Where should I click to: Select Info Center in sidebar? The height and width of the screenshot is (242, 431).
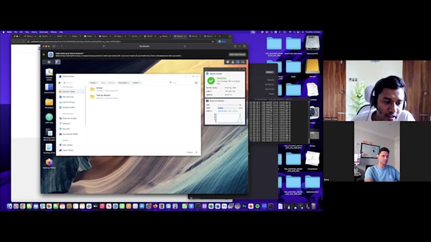pyautogui.click(x=71, y=145)
